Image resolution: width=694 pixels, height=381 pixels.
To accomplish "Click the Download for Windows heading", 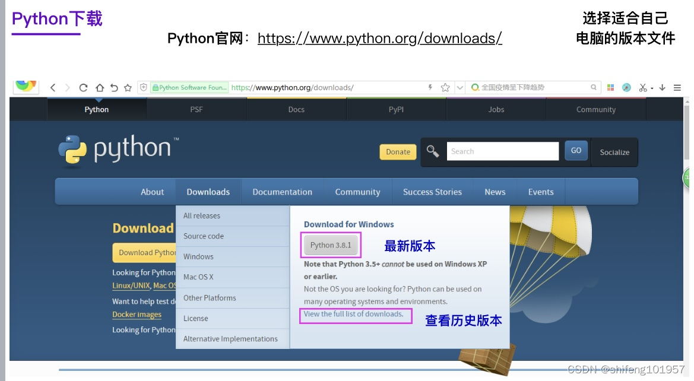I will 348,224.
